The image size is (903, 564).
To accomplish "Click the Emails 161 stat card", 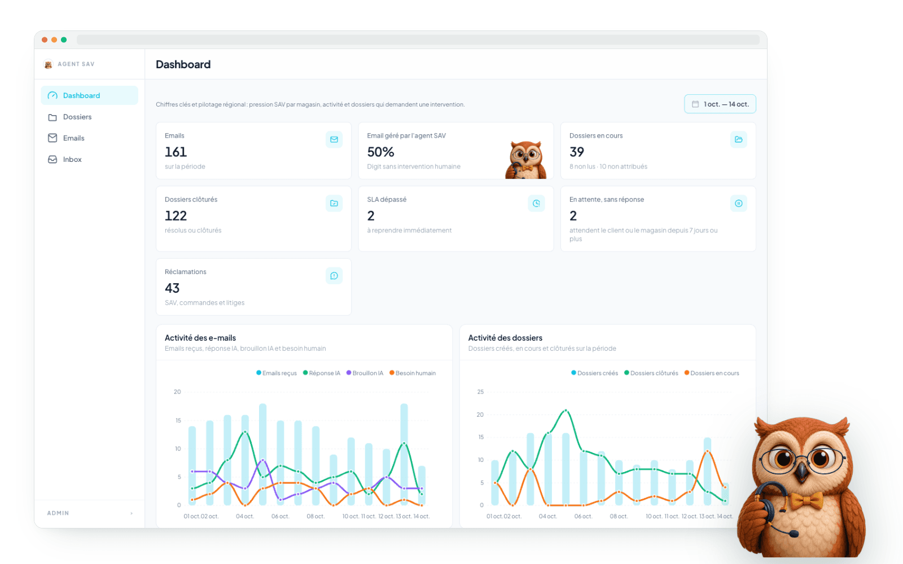I will pyautogui.click(x=253, y=151).
